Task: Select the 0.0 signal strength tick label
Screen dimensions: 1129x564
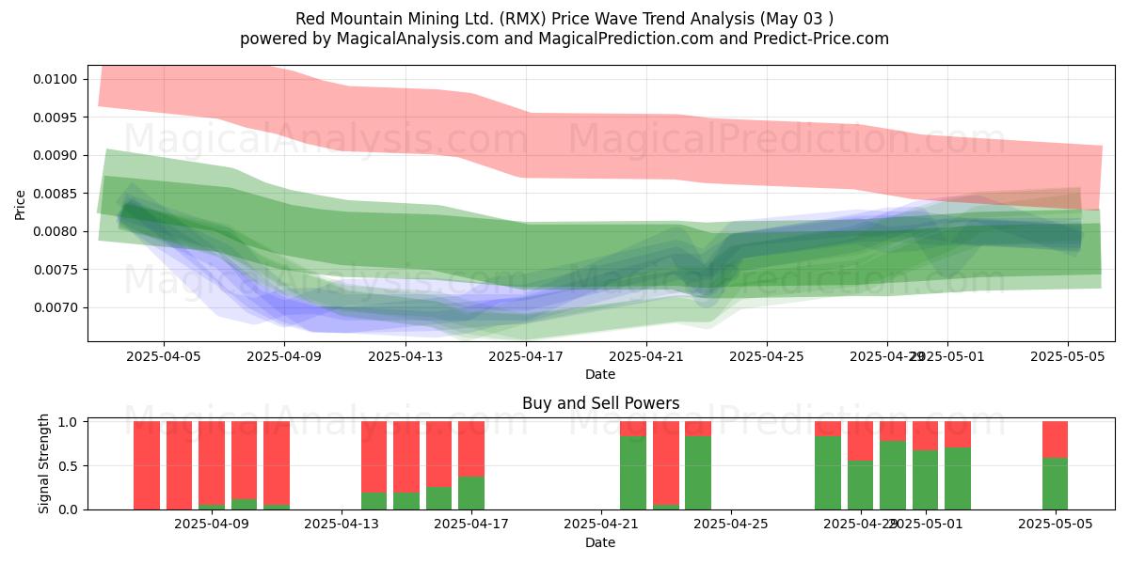Action: pos(70,509)
